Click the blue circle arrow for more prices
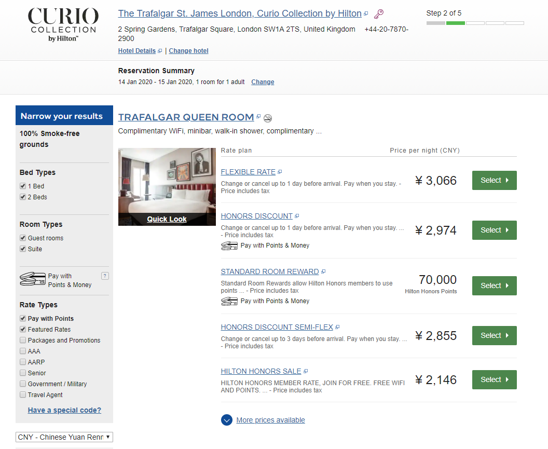Screen dimensions: 548x449 [x=227, y=420]
